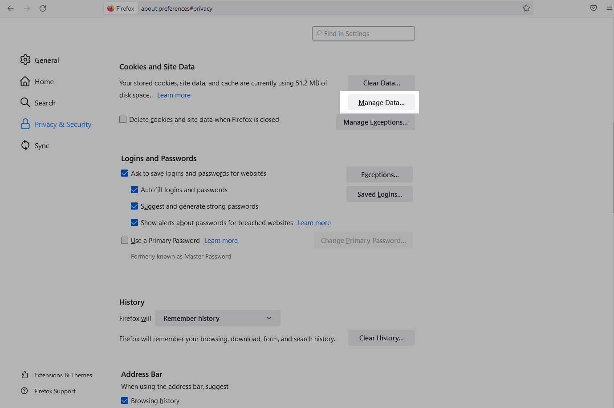Enable Use a Primary Password checkbox
Screen dimensions: 614x408
click(125, 240)
